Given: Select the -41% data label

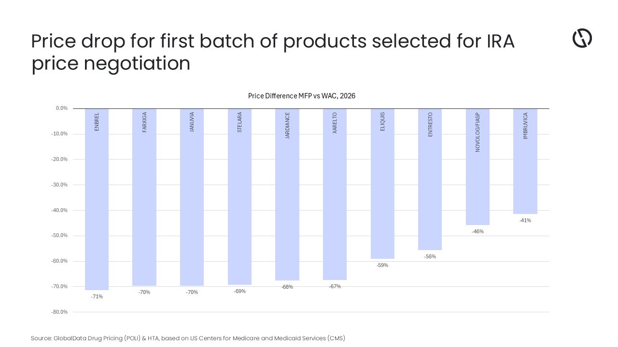Looking at the screenshot, I should [525, 220].
